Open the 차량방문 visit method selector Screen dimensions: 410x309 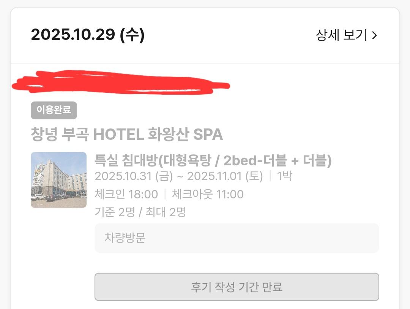pyautogui.click(x=237, y=238)
